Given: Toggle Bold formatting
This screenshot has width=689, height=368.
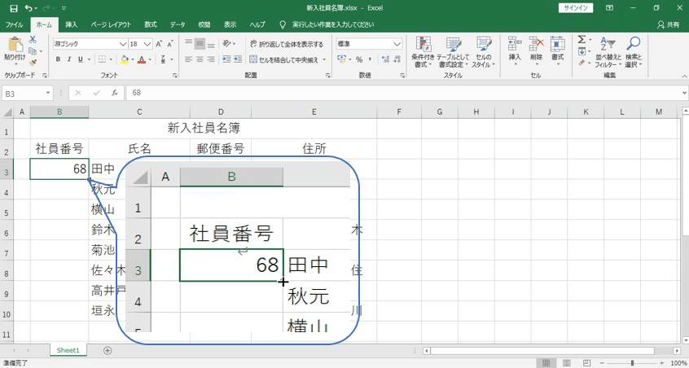Looking at the screenshot, I should [58, 59].
